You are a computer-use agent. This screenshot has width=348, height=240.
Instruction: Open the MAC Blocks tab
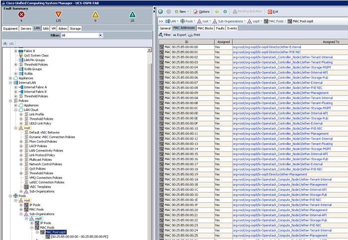tap(206, 28)
